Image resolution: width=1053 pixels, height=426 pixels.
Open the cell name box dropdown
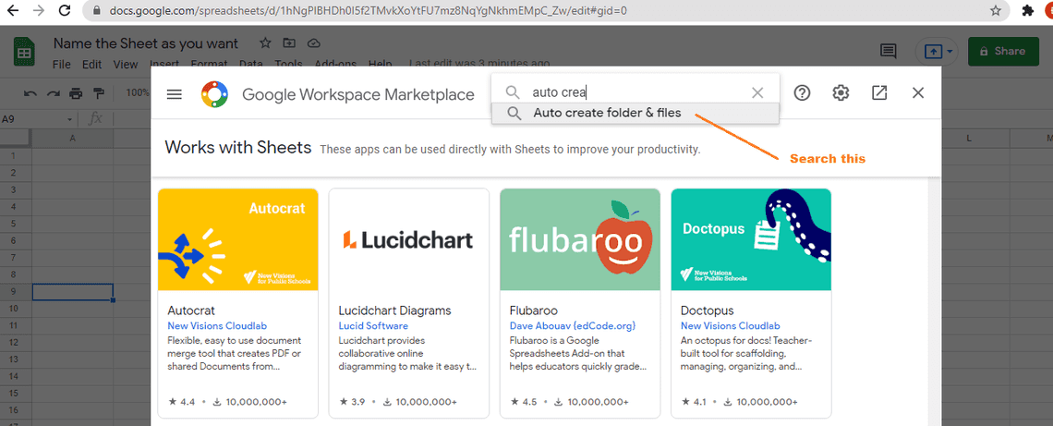point(69,119)
